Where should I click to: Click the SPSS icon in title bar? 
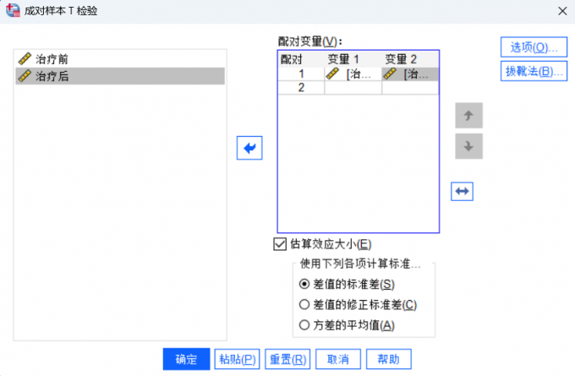pos(13,10)
